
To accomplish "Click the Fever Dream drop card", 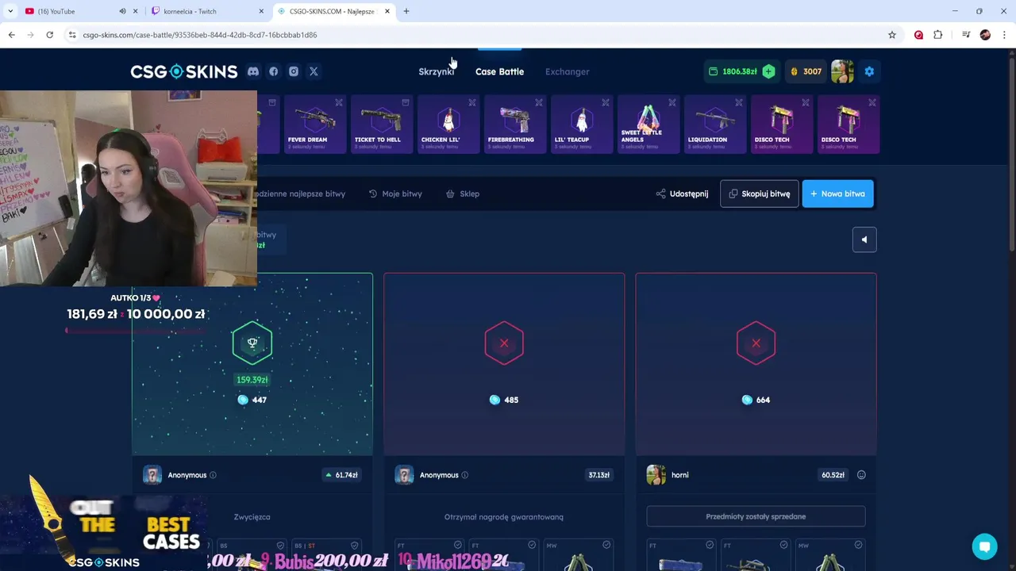I will [x=314, y=124].
